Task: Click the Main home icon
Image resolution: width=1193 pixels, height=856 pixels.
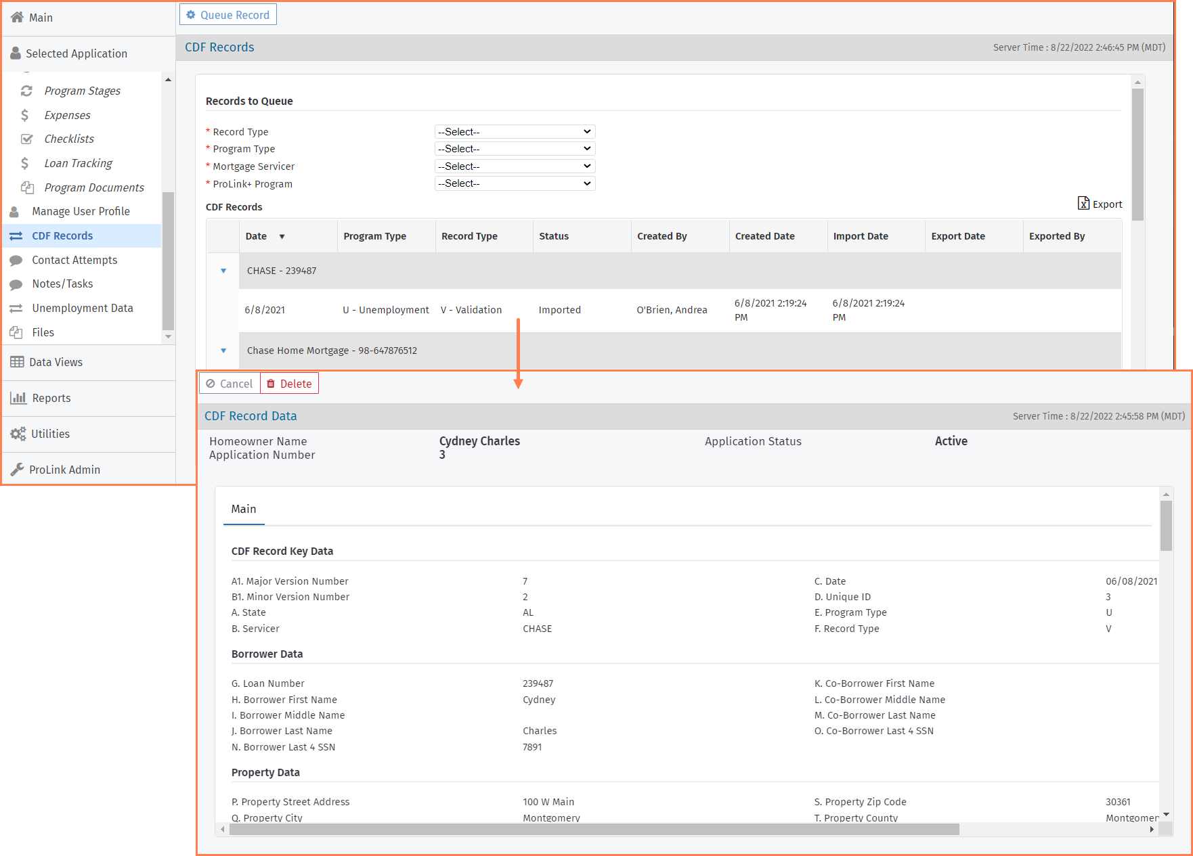Action: (17, 18)
